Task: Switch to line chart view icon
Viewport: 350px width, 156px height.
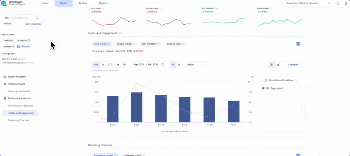Action: 278,65
